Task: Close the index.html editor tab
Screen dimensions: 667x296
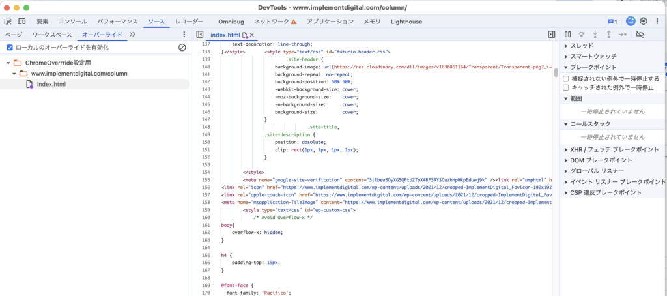Action: (x=252, y=35)
